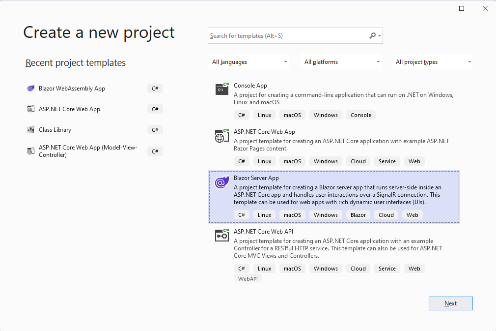Click the Class Library icon
This screenshot has width=496, height=331.
point(30,129)
